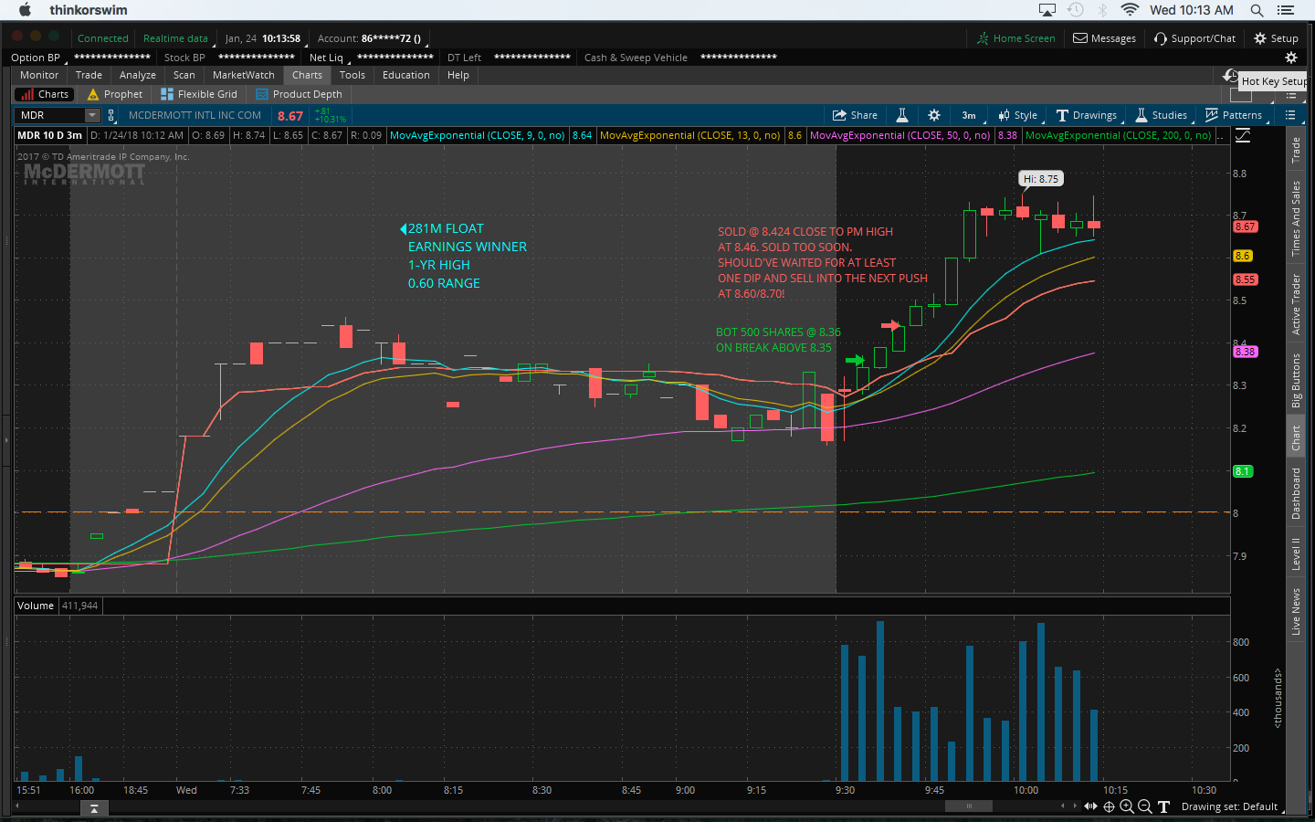Open the MDR symbol dropdown arrow

tap(92, 115)
